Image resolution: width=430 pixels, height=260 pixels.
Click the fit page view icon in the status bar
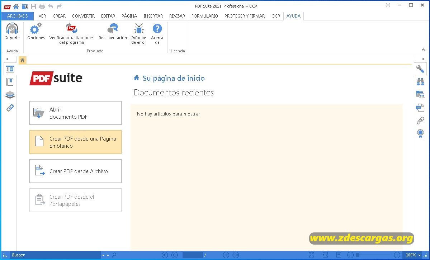tap(339, 255)
